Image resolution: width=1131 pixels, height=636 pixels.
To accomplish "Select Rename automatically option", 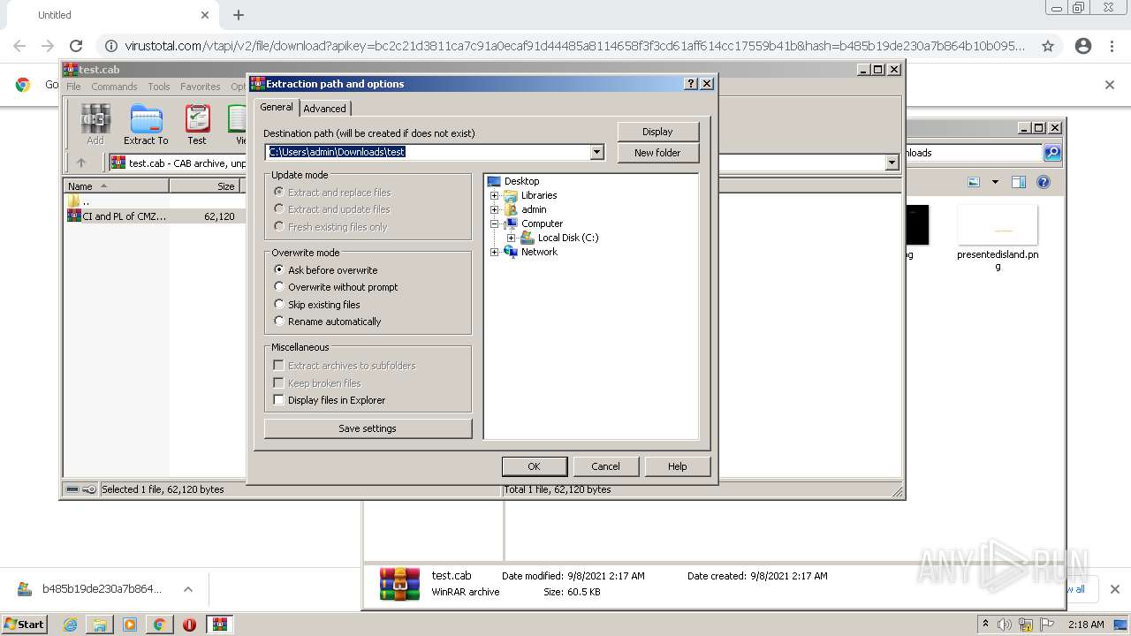I will pyautogui.click(x=328, y=322).
